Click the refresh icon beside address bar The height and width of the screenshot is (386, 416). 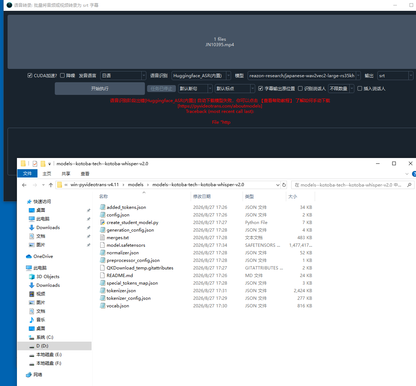pos(284,185)
